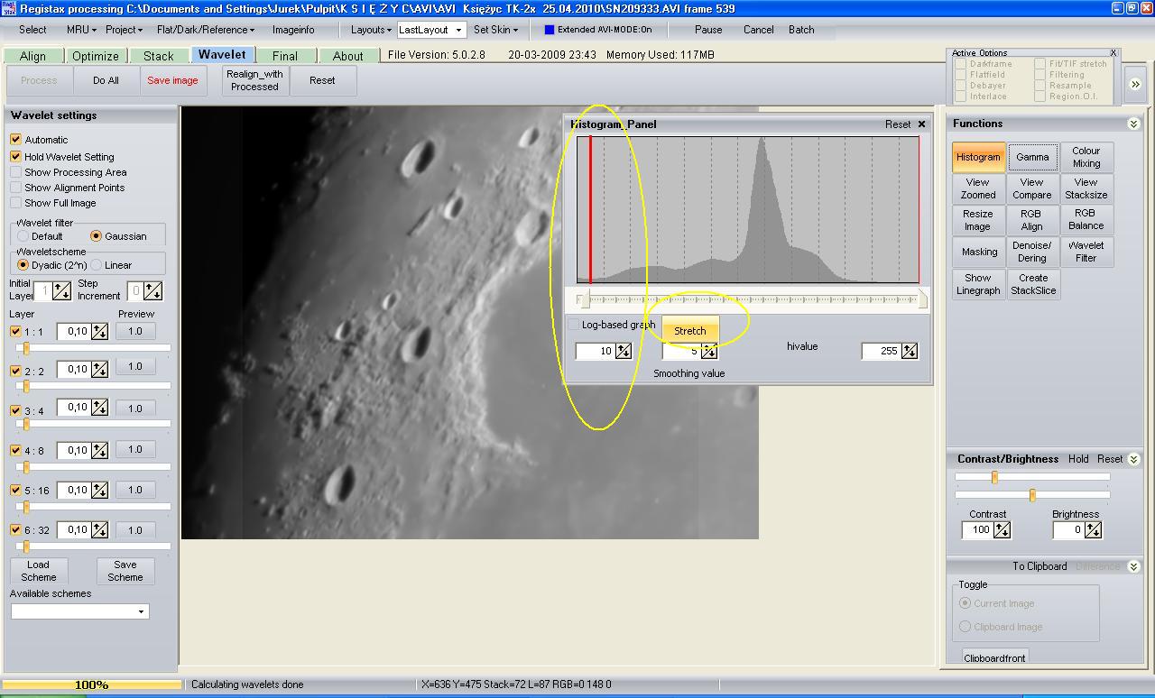Select the Default wavelet filter
The height and width of the screenshot is (698, 1155).
click(23, 236)
